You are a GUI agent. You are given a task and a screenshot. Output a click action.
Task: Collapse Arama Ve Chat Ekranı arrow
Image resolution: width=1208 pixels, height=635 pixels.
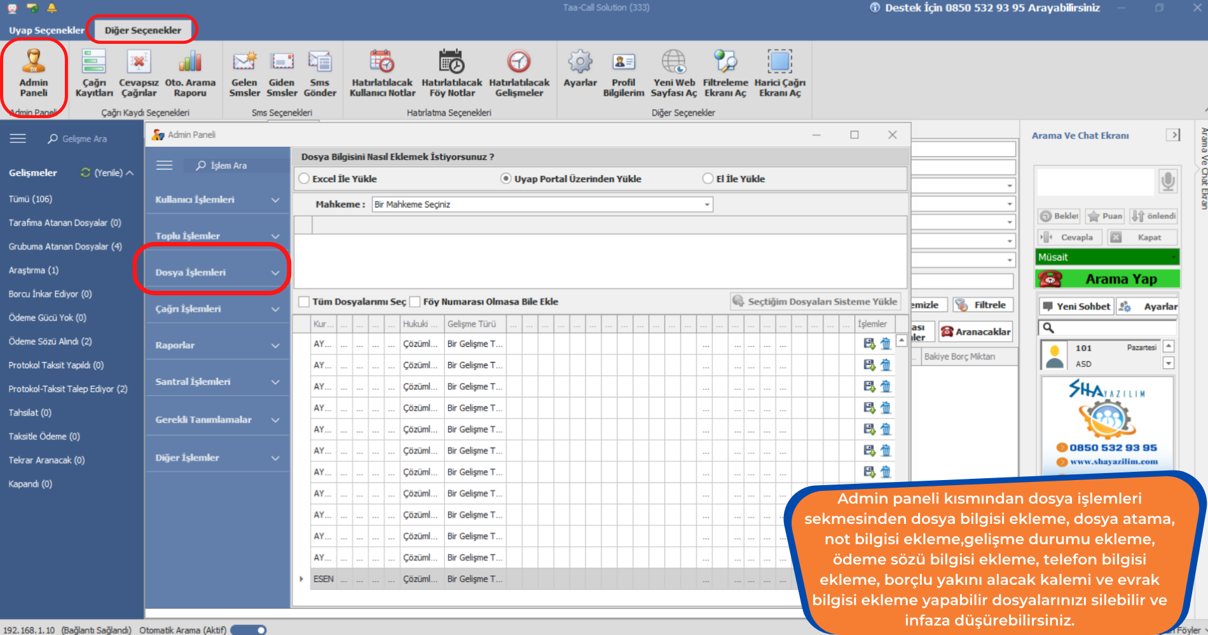[x=1174, y=135]
